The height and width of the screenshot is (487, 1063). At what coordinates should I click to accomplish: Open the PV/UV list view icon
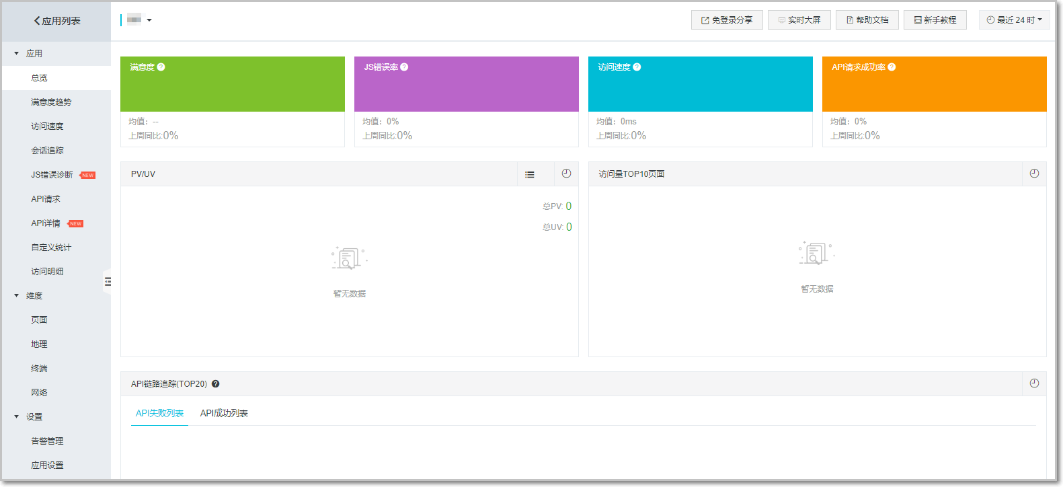[x=530, y=174]
